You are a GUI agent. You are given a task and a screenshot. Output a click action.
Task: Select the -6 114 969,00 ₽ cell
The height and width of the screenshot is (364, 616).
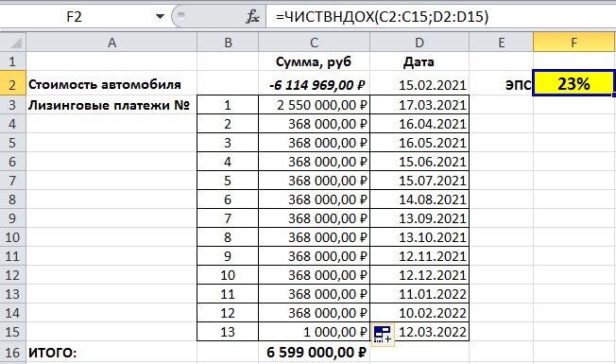pyautogui.click(x=314, y=84)
